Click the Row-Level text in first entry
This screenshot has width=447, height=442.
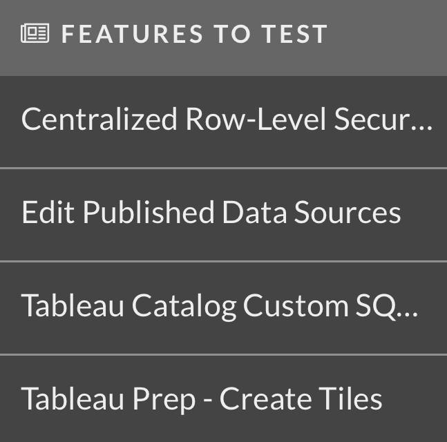point(256,119)
